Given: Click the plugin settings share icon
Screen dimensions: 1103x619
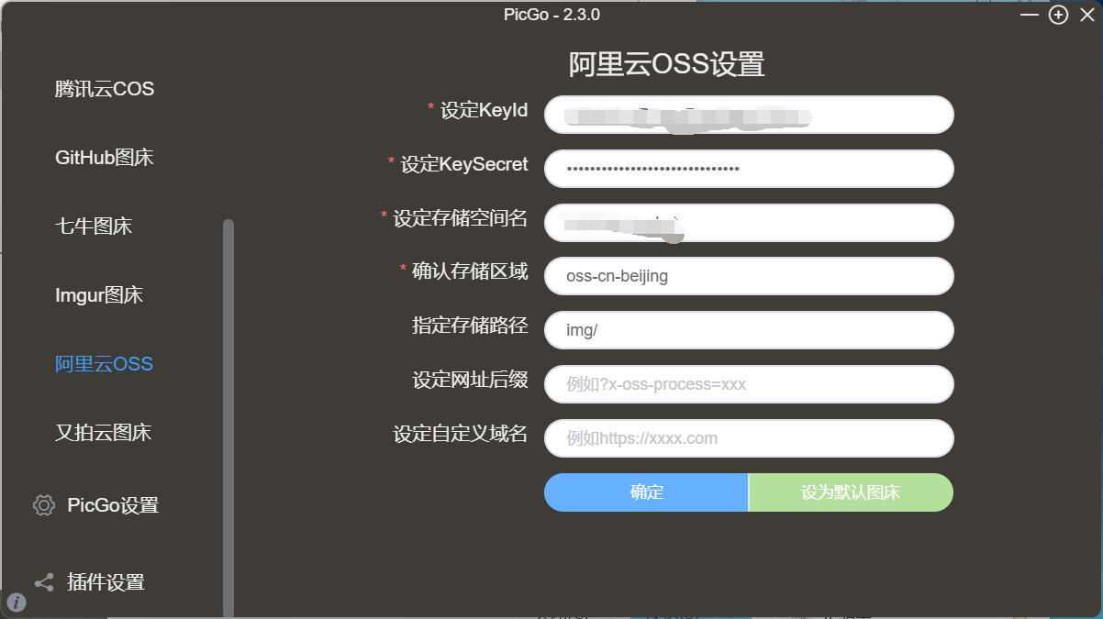Looking at the screenshot, I should 44,582.
